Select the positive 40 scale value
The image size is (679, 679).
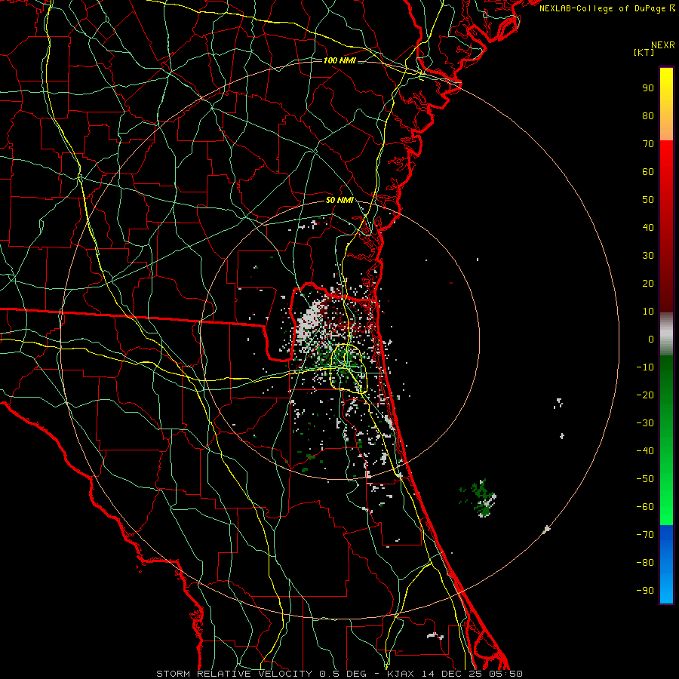[x=648, y=228]
